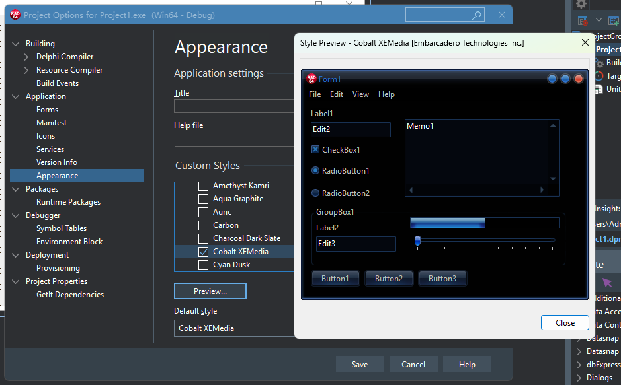This screenshot has width=621, height=385.
Task: Check the Charcoal Dark Slate checkbox
Action: coord(203,239)
